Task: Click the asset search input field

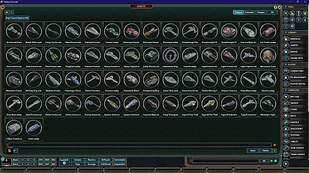Action: click(140, 145)
